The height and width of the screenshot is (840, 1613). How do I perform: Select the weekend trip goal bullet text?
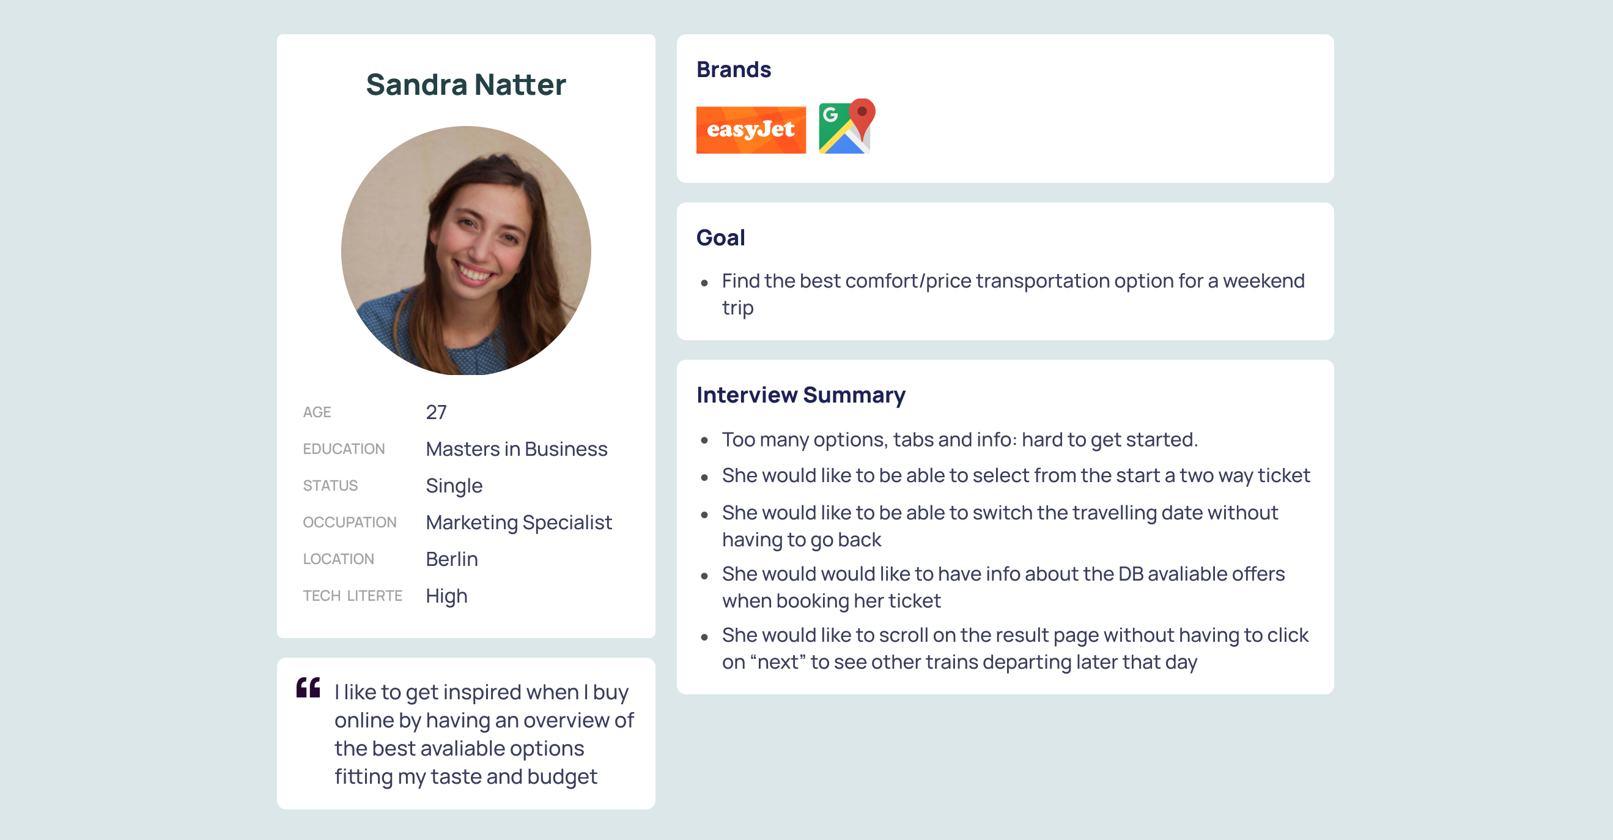[x=1013, y=294]
